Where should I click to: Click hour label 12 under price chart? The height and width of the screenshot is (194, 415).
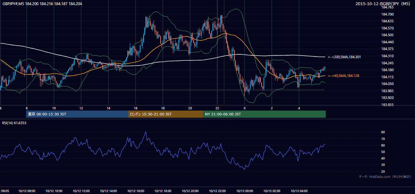(81, 108)
